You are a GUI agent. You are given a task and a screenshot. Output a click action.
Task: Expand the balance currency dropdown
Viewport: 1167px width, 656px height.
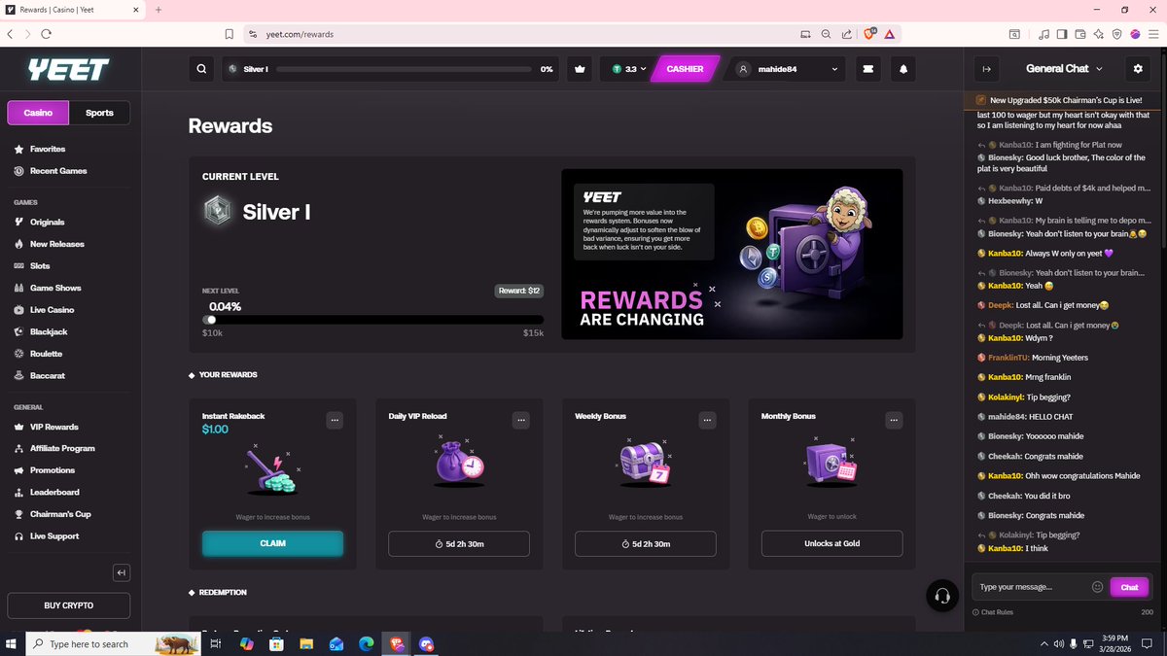click(629, 69)
